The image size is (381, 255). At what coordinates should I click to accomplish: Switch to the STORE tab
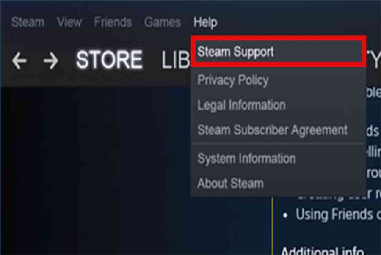(x=109, y=60)
